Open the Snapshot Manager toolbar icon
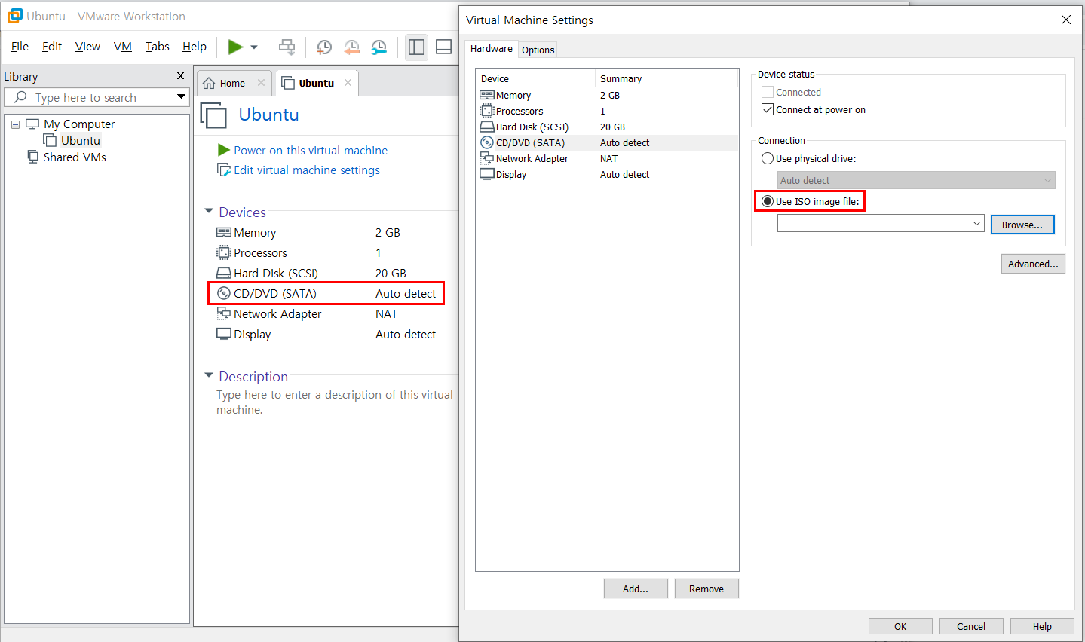Screen dimensions: 1085x642 pos(379,47)
